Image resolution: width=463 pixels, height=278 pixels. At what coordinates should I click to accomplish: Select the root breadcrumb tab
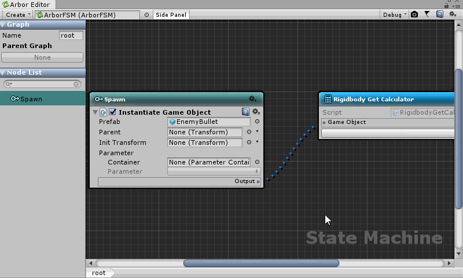99,273
